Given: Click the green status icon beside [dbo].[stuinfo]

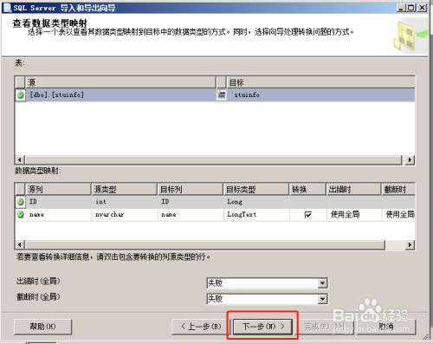Looking at the screenshot, I should point(21,94).
